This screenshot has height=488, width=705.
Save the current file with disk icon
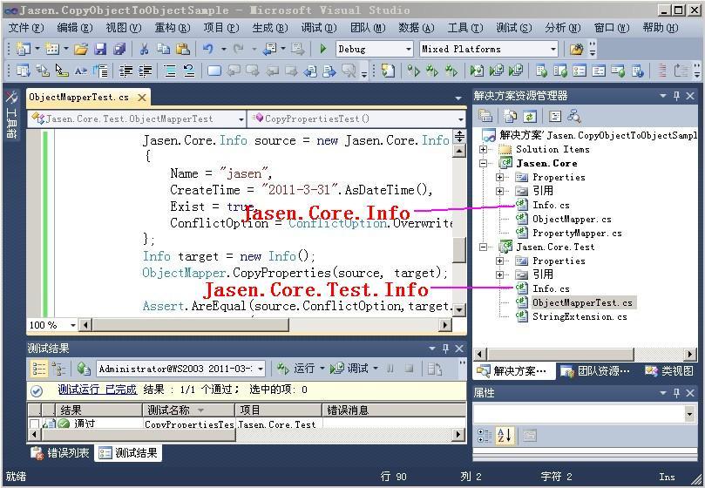[100, 49]
